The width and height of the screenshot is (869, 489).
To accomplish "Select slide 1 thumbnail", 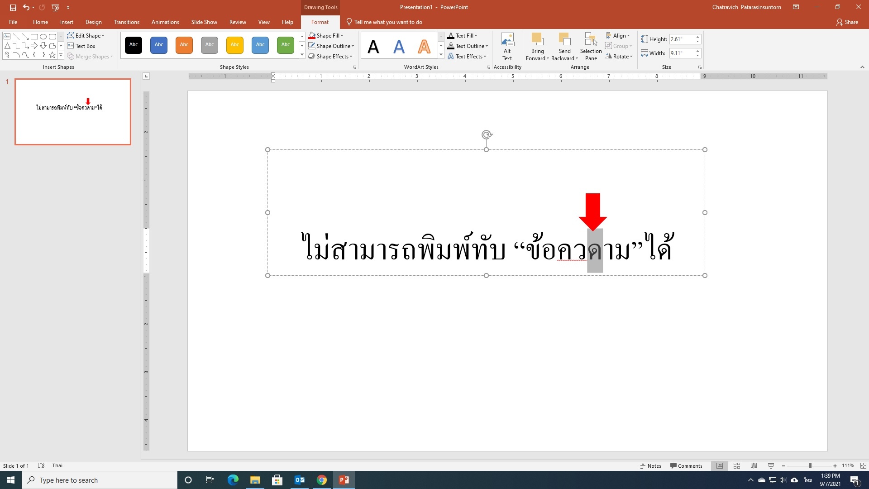I will pyautogui.click(x=73, y=112).
